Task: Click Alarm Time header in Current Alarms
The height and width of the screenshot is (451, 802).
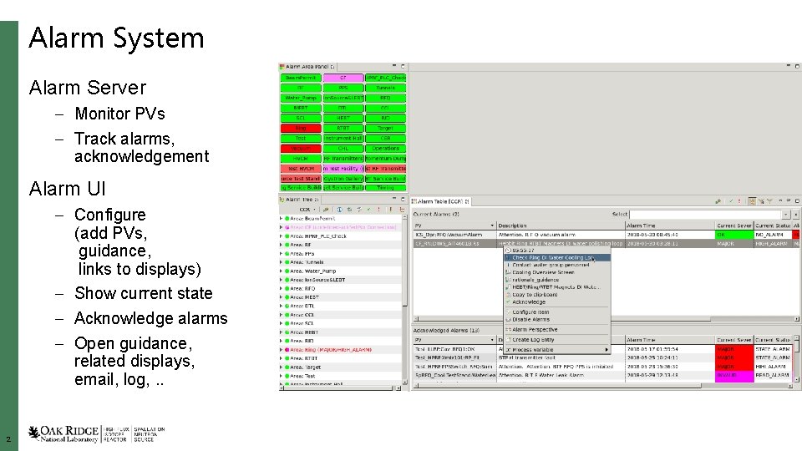Action: [x=670, y=225]
